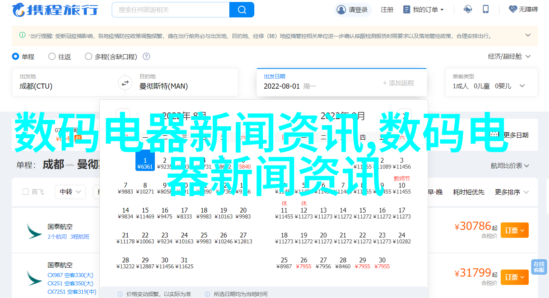Click 出发地 成都(CTU) field

69,82
